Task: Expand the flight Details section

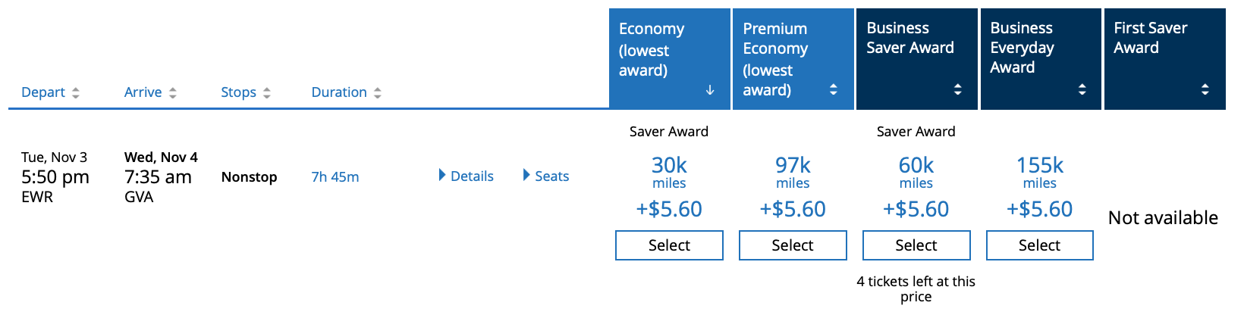Action: 466,176
